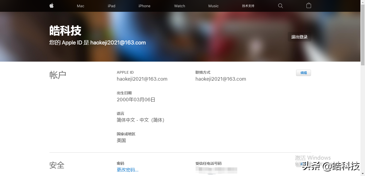
Task: Click the birth date 2000年03月06日
Action: tap(136, 100)
